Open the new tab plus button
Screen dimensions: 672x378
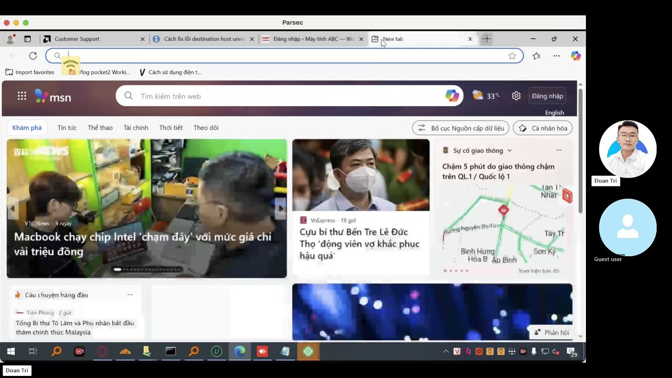[487, 39]
